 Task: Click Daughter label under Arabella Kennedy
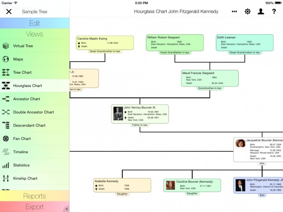coord(122,194)
